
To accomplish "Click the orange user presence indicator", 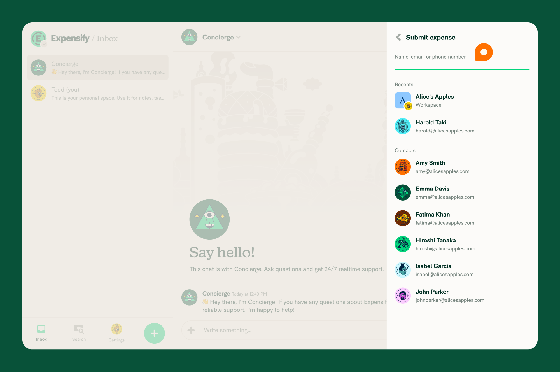I will [484, 52].
